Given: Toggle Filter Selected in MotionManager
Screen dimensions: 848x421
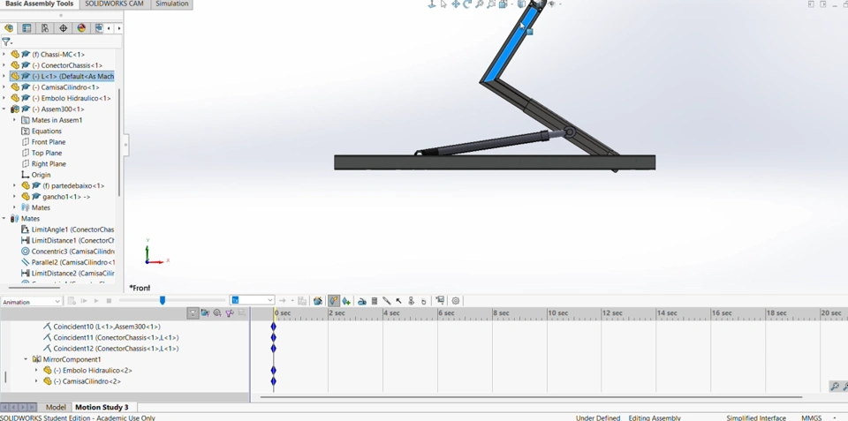Looking at the screenshot, I should pos(230,313).
